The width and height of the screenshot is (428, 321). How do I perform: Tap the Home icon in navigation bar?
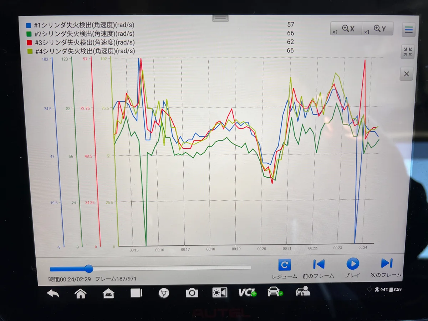(x=81, y=294)
